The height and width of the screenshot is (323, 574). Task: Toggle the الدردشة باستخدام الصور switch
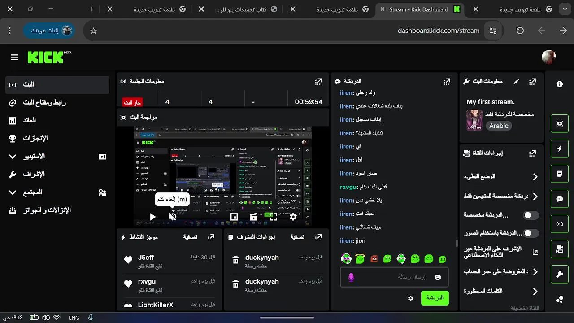531,233
